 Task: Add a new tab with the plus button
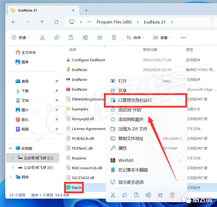86,10
